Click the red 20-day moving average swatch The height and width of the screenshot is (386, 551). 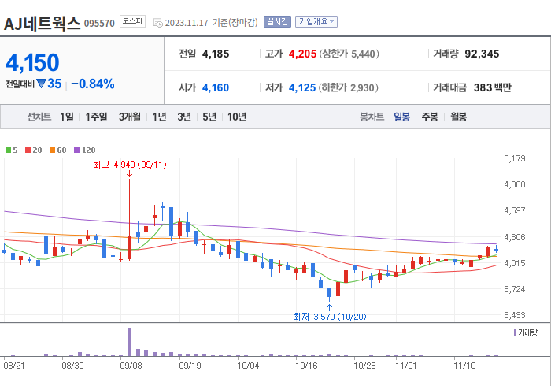28,150
